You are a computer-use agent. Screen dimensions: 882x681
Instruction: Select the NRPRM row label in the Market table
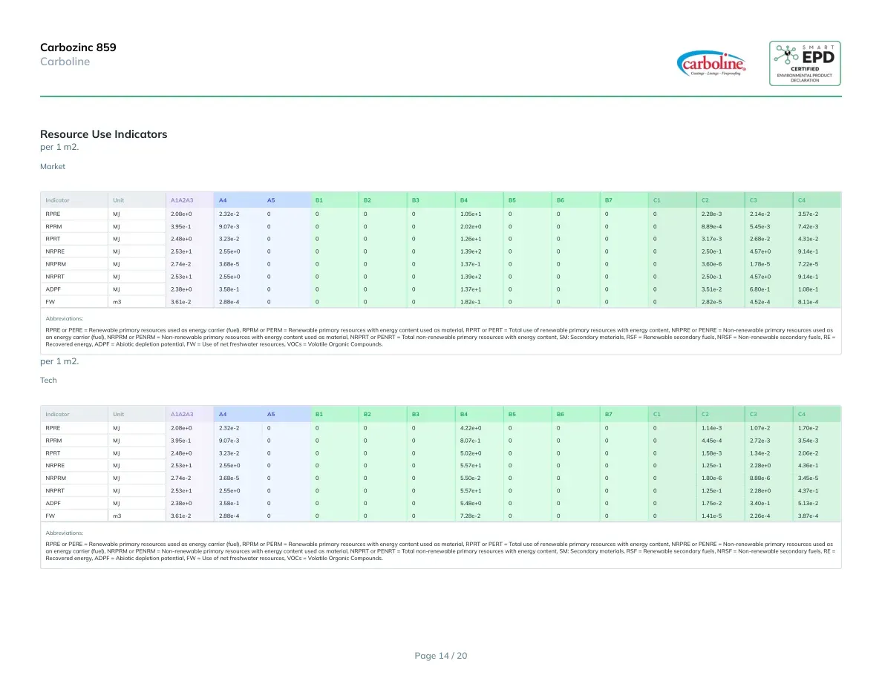click(56, 264)
